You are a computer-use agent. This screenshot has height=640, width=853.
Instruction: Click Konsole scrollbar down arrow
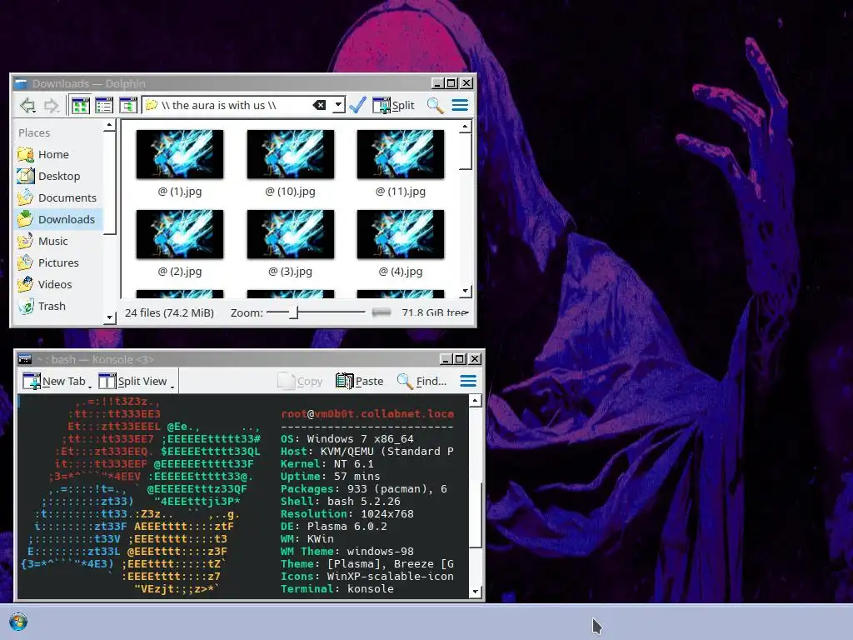coord(475,592)
